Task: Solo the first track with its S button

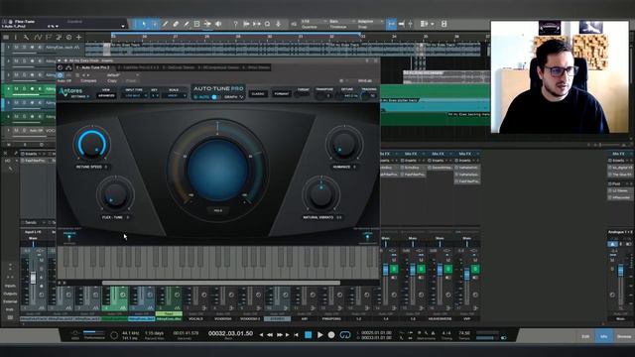Action: [x=24, y=48]
